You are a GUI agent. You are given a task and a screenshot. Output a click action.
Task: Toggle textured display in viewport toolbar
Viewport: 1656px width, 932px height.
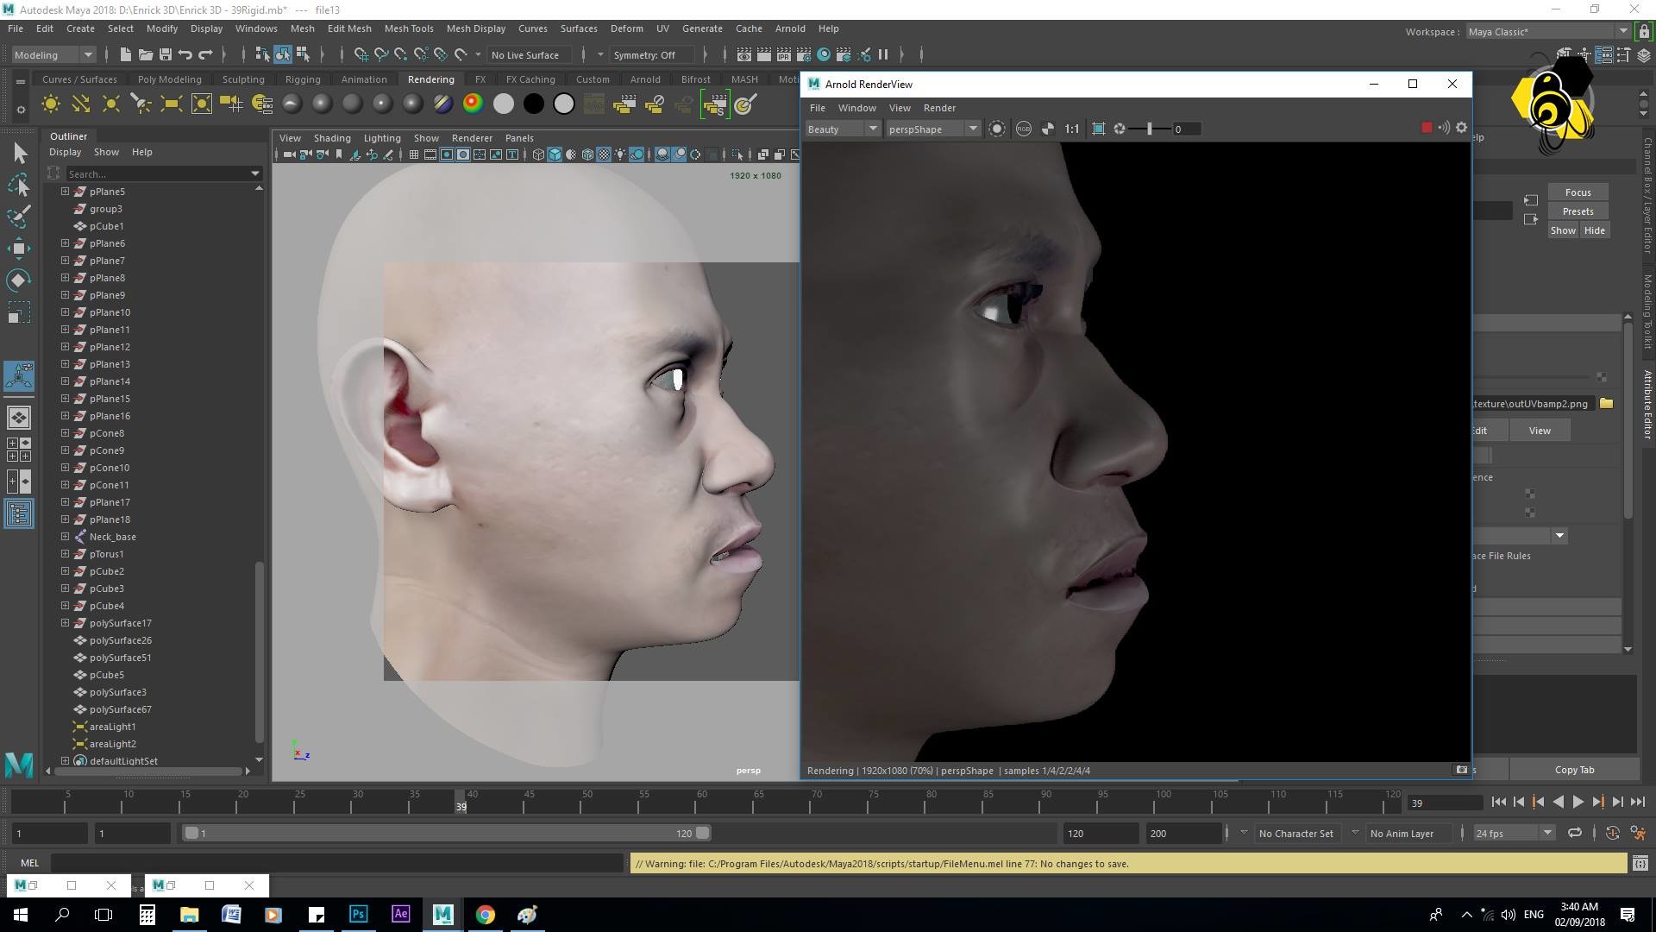click(604, 154)
